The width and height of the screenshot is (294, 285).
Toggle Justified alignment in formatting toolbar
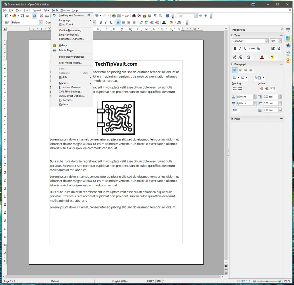pyautogui.click(x=134, y=22)
